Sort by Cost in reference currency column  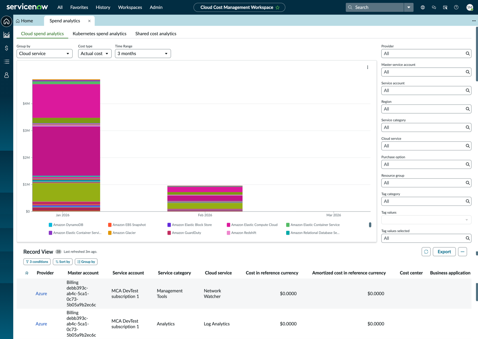272,273
